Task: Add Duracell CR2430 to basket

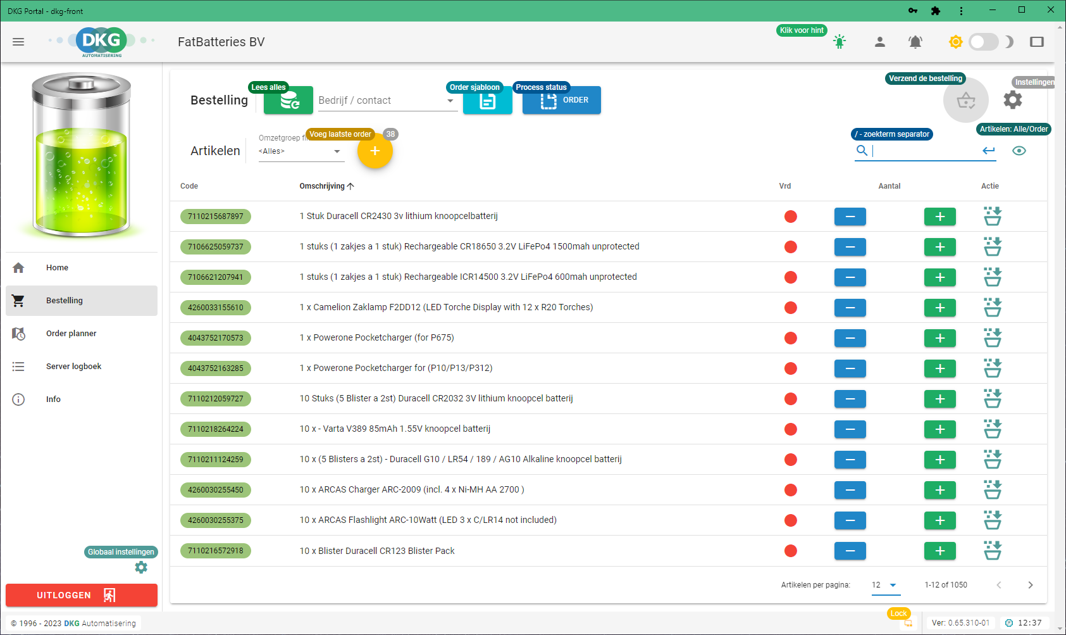Action: click(x=993, y=216)
